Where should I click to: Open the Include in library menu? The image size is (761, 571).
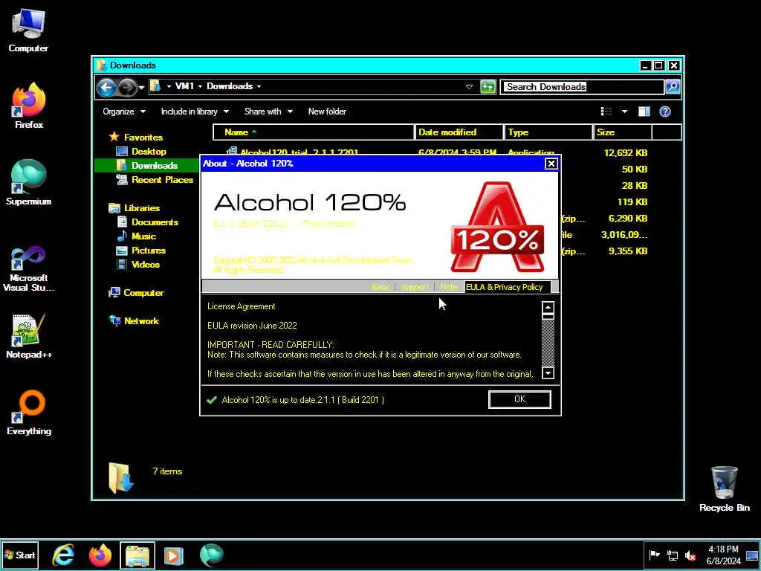pyautogui.click(x=195, y=112)
